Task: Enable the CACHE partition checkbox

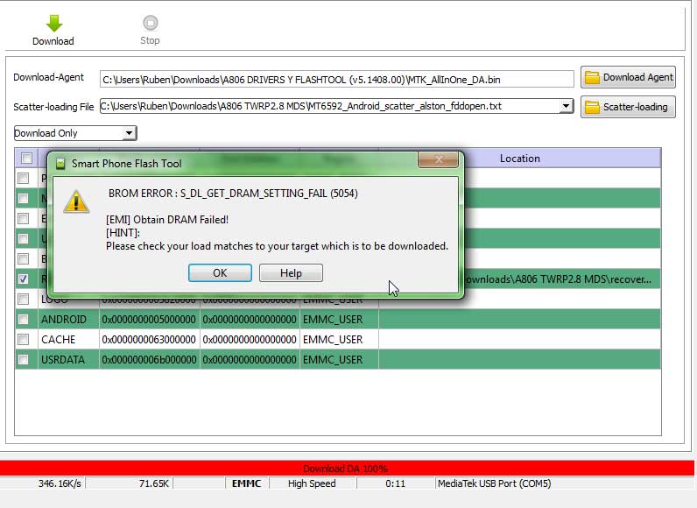Action: point(23,340)
